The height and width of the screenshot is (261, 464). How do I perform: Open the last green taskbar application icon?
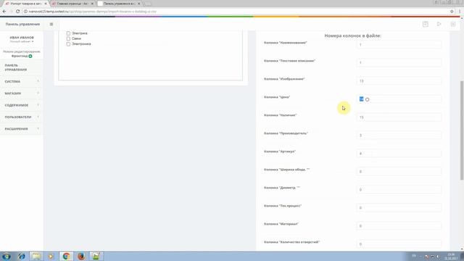pyautogui.click(x=96, y=256)
